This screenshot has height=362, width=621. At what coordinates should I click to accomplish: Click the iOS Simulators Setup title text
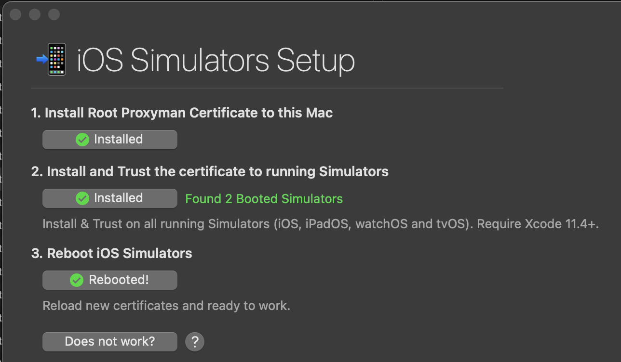pos(216,60)
